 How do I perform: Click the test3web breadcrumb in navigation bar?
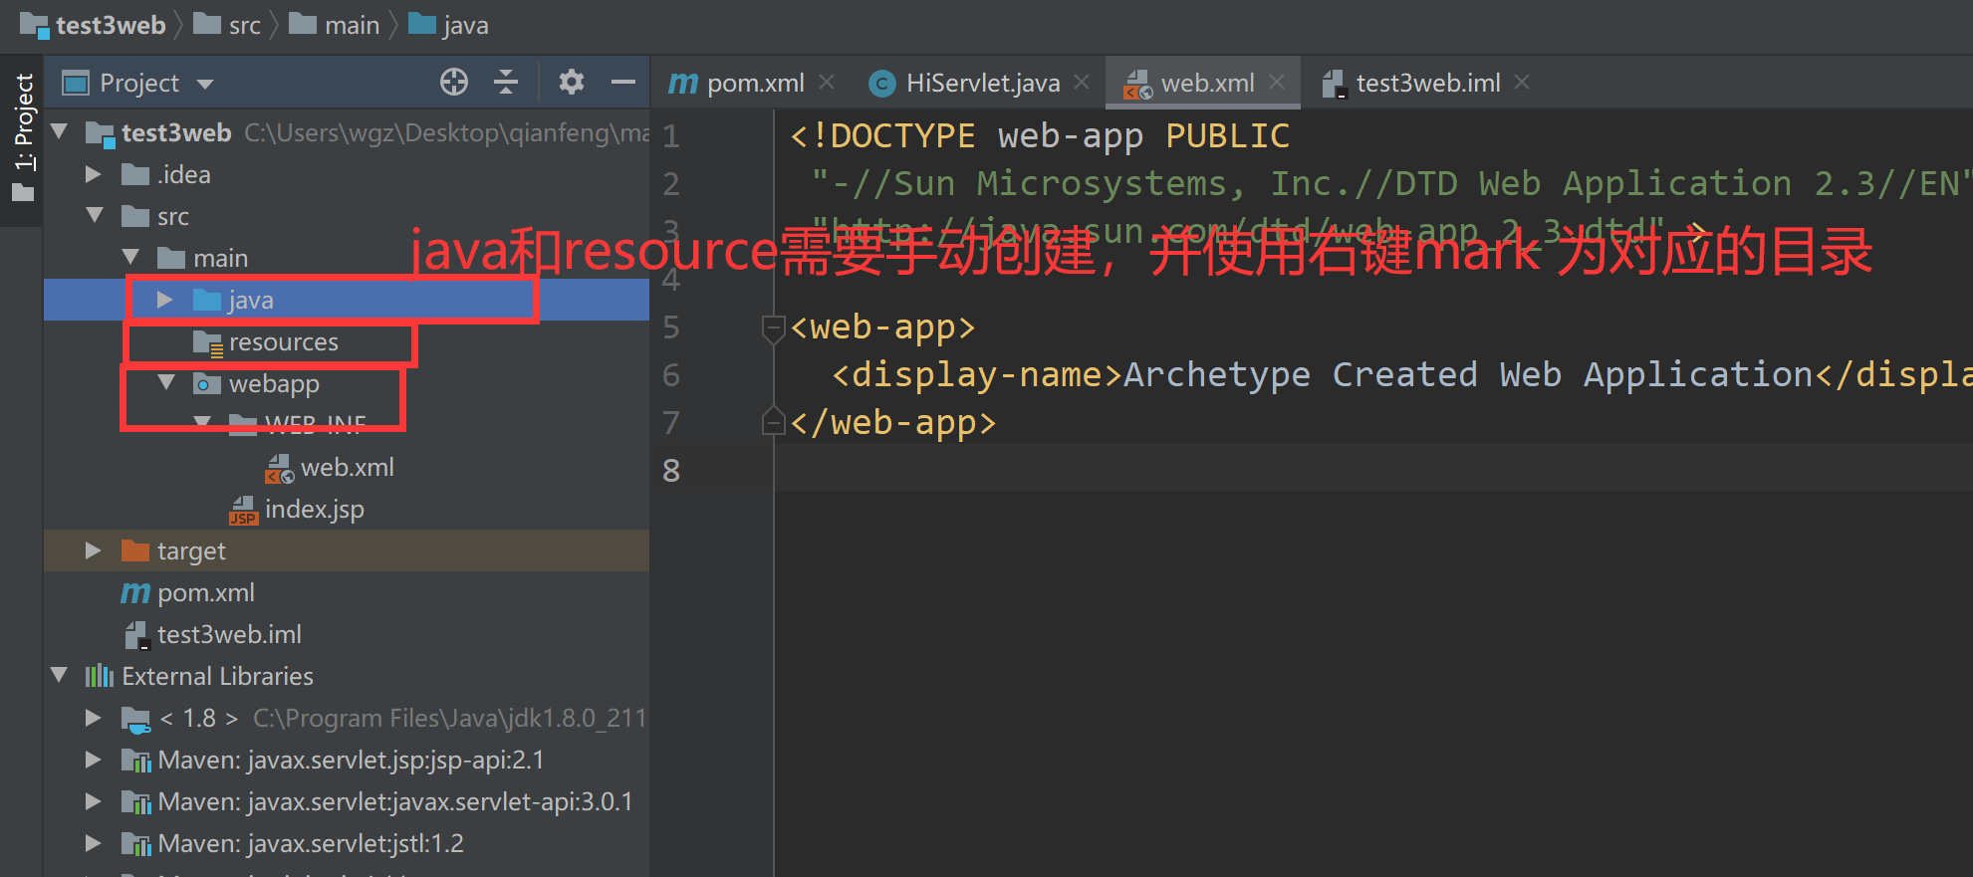click(94, 25)
